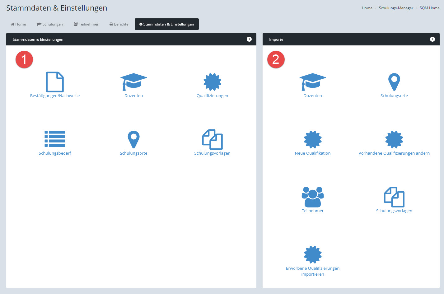The image size is (444, 294).
Task: Select the Schulungsbedarf list icon
Action: pos(55,139)
